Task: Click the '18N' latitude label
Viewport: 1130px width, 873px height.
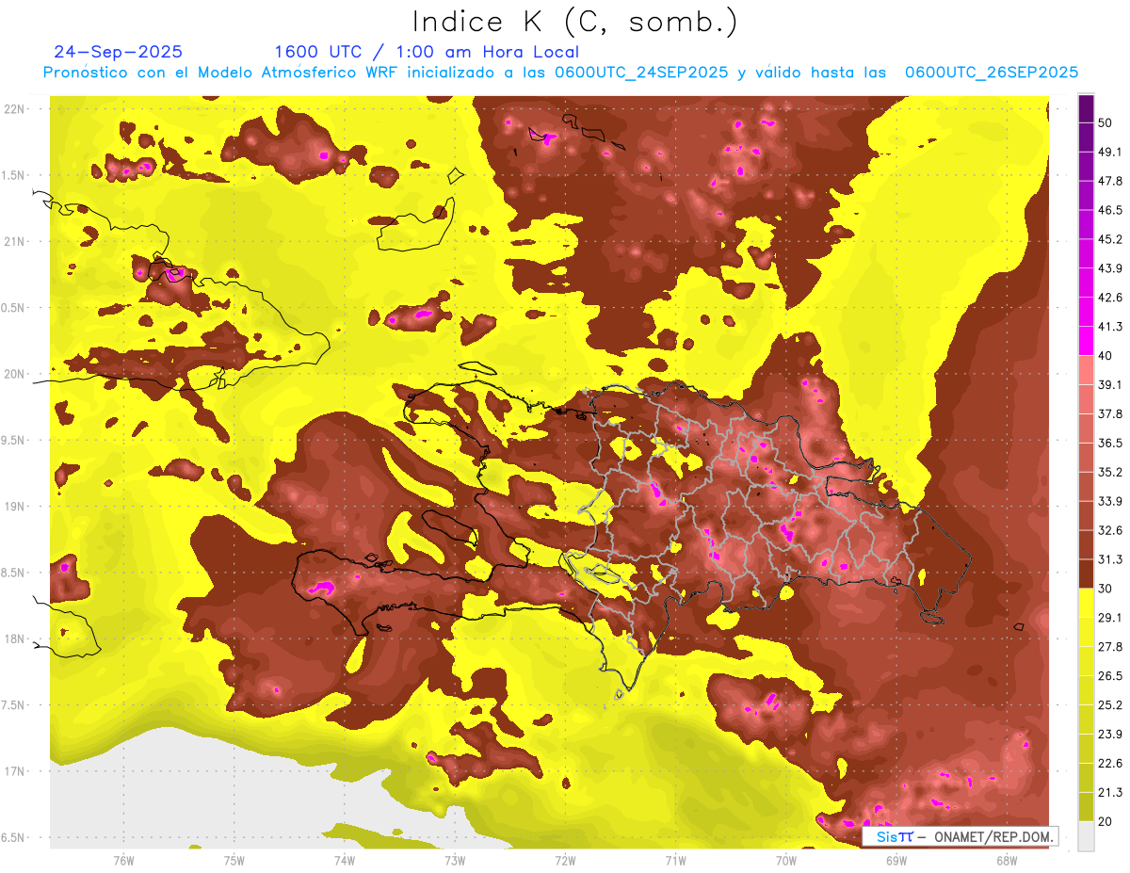Action: pyautogui.click(x=14, y=639)
